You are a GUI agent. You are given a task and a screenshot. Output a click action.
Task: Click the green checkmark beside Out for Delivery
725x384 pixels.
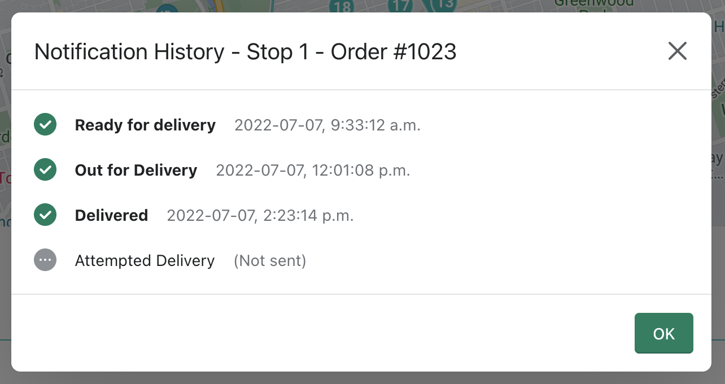45,169
